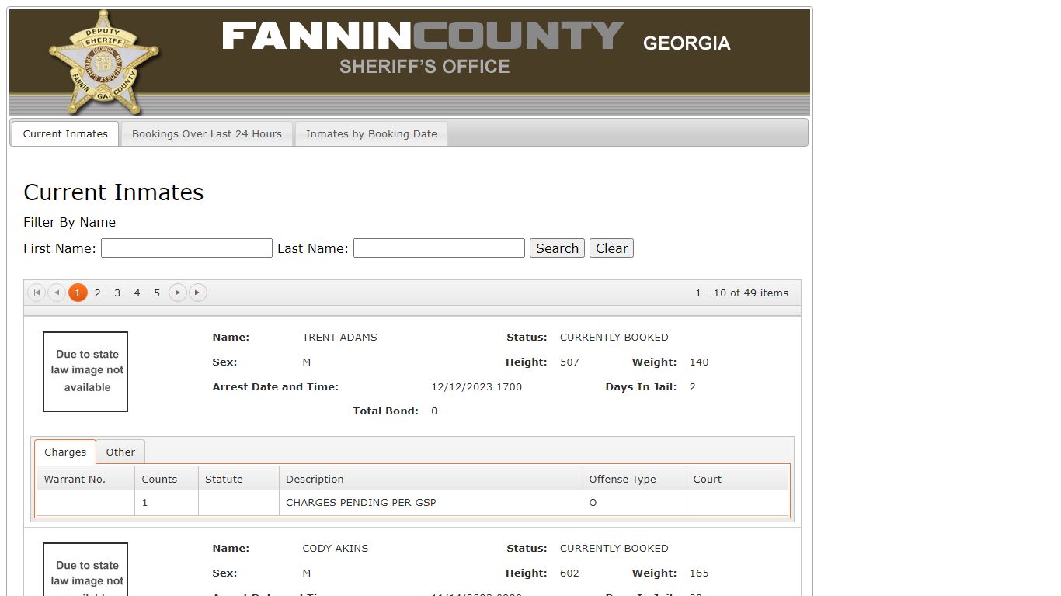The height and width of the screenshot is (596, 1061).
Task: Select Charges tab for Trent Adams
Action: click(65, 452)
